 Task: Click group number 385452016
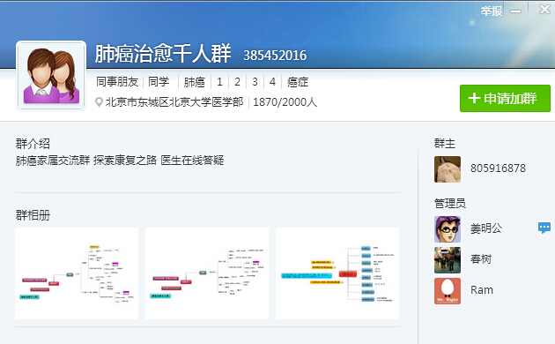coord(275,56)
